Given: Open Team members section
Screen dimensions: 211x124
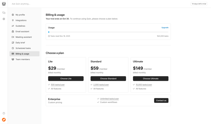Looking at the screenshot, I should tap(22, 59).
